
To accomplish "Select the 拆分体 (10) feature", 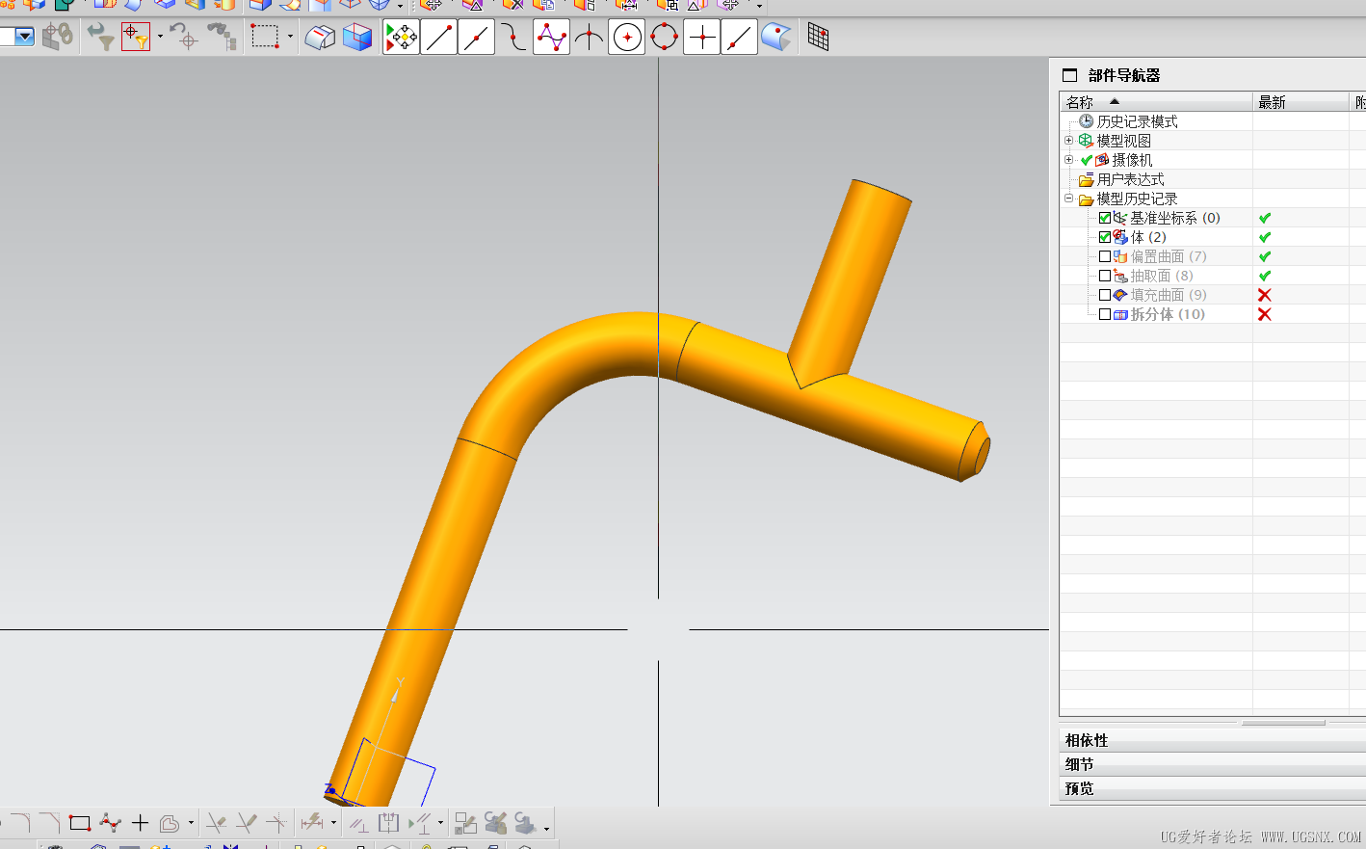I will click(x=1167, y=314).
